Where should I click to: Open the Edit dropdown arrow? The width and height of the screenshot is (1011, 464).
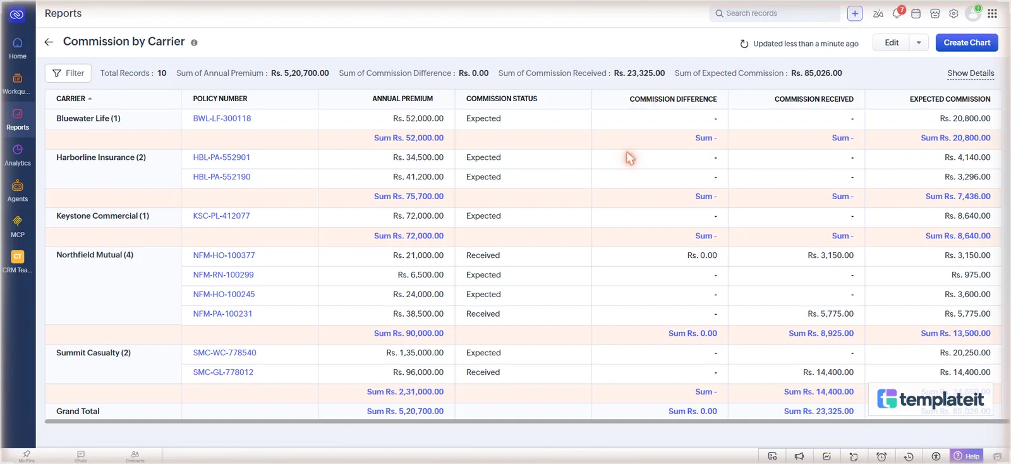(x=919, y=42)
